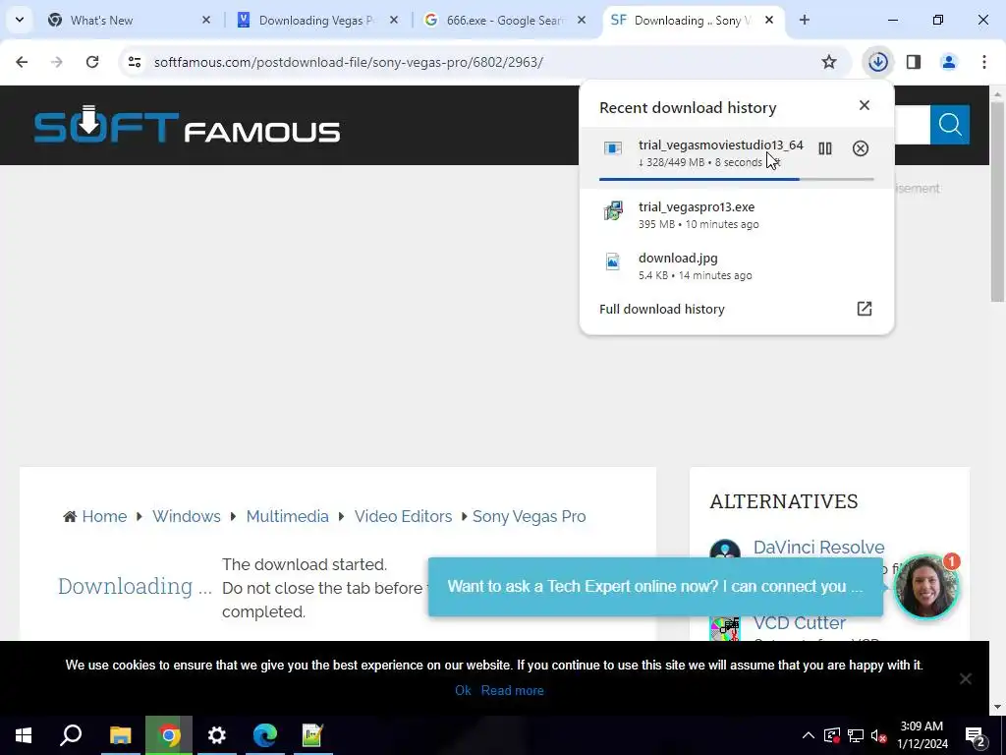This screenshot has width=1006, height=755.
Task: Go to Windows breadcrumb
Action: click(186, 517)
